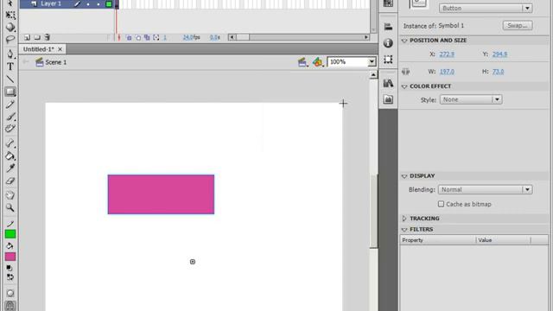Expand the Tracking section
The width and height of the screenshot is (553, 311).
click(404, 219)
